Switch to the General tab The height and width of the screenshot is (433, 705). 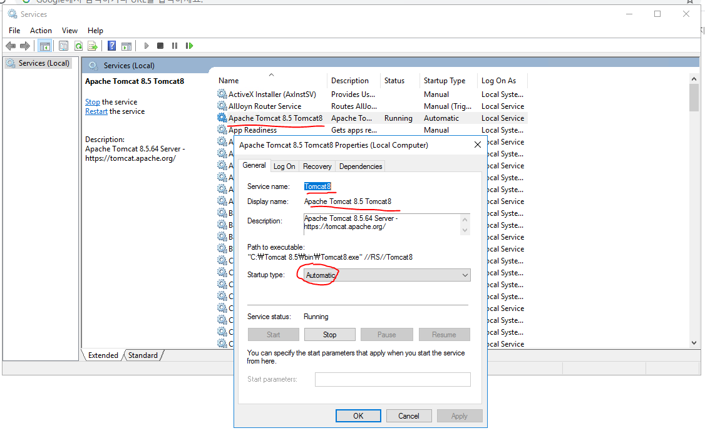(254, 165)
